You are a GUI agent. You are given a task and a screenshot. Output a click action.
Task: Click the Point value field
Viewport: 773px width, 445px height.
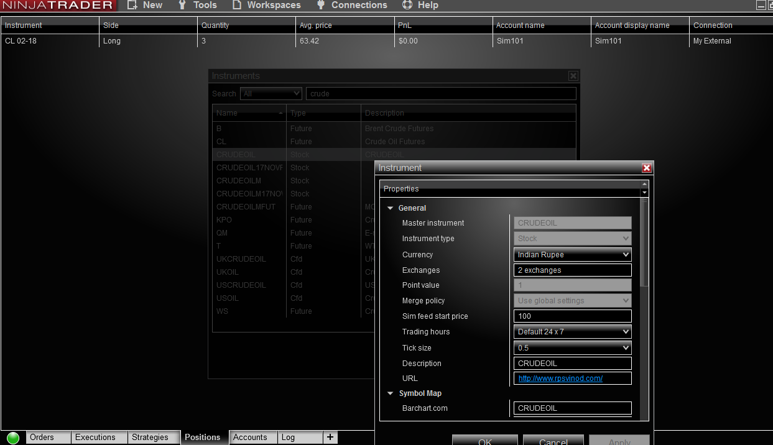click(x=573, y=285)
